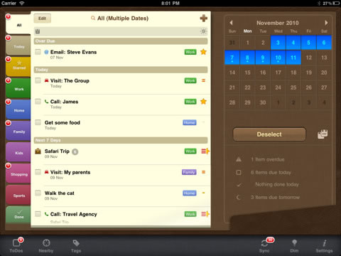The image size is (341, 256).
Task: Select the Home list tab
Action: tap(18, 110)
